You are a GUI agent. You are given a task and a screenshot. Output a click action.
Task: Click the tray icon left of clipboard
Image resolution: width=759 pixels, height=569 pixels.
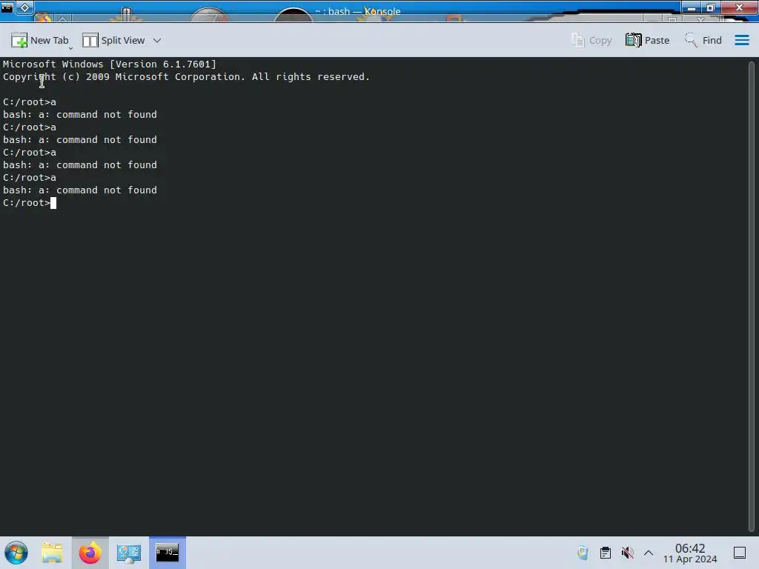point(583,553)
